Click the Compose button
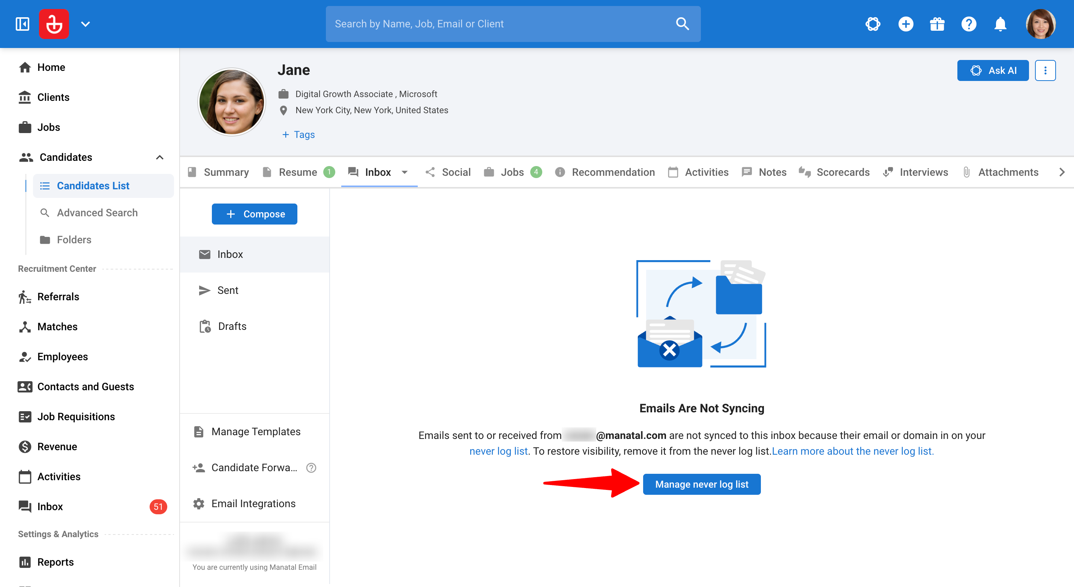 tap(254, 214)
